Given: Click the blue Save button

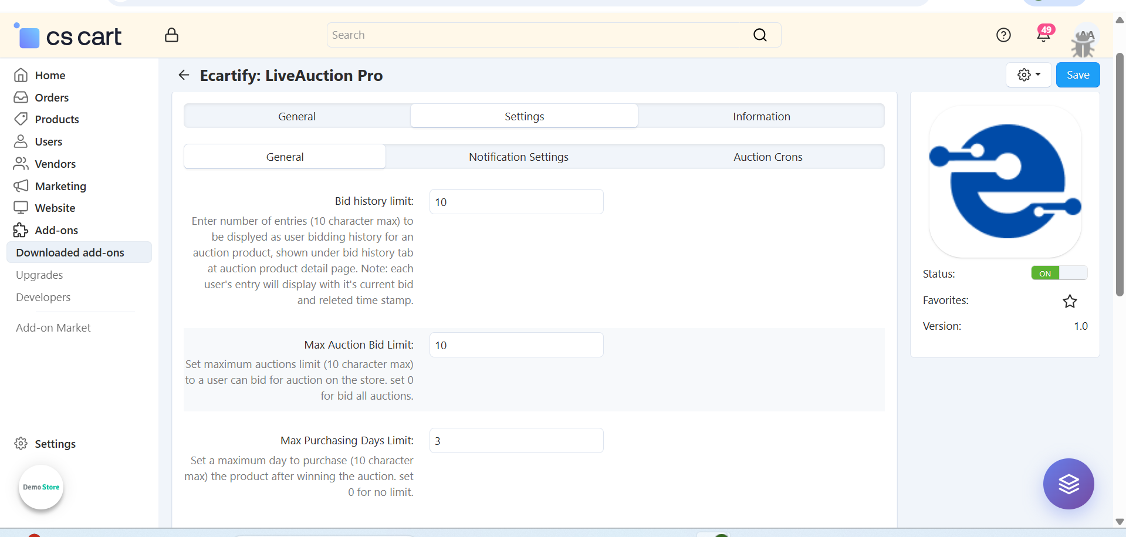Looking at the screenshot, I should pyautogui.click(x=1077, y=75).
